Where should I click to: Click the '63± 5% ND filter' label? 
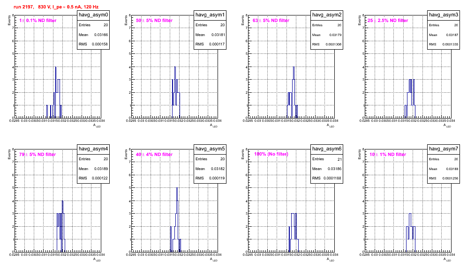pyautogui.click(x=271, y=21)
